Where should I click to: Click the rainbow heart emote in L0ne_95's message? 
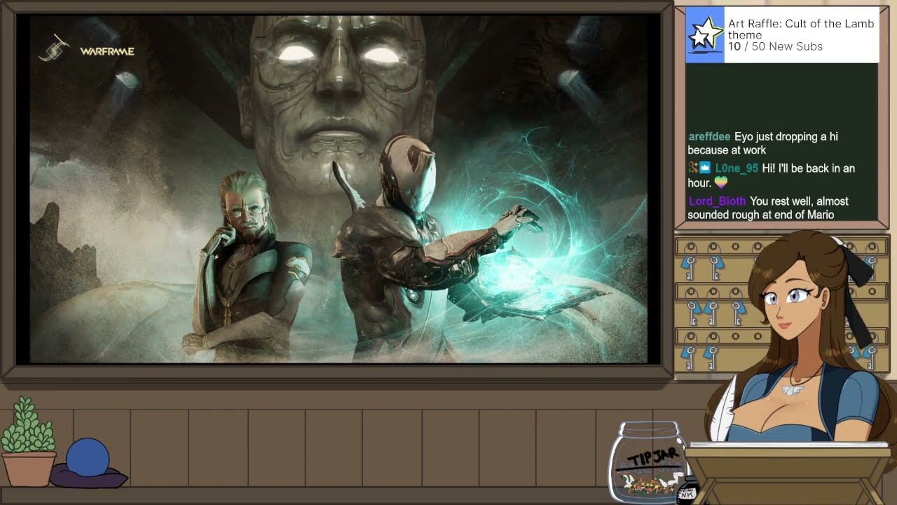pos(720,182)
